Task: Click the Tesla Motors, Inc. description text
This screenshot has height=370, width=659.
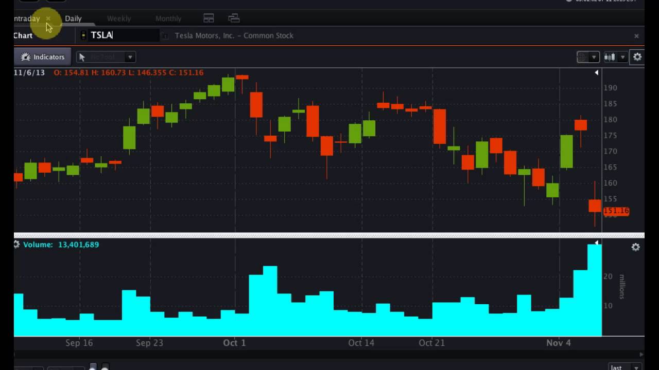Action: [234, 35]
